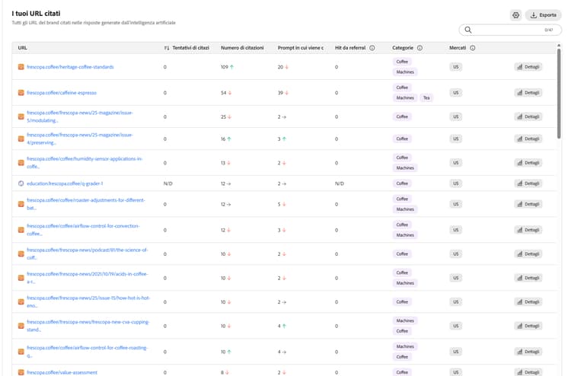
Task: Click the 54 citations value for caffeine-espresso
Action: tap(224, 93)
